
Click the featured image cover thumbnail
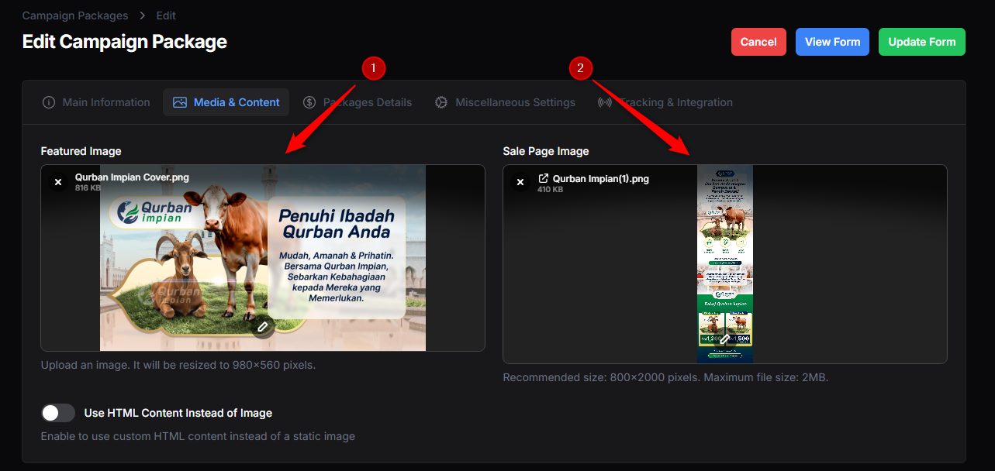[x=263, y=258]
